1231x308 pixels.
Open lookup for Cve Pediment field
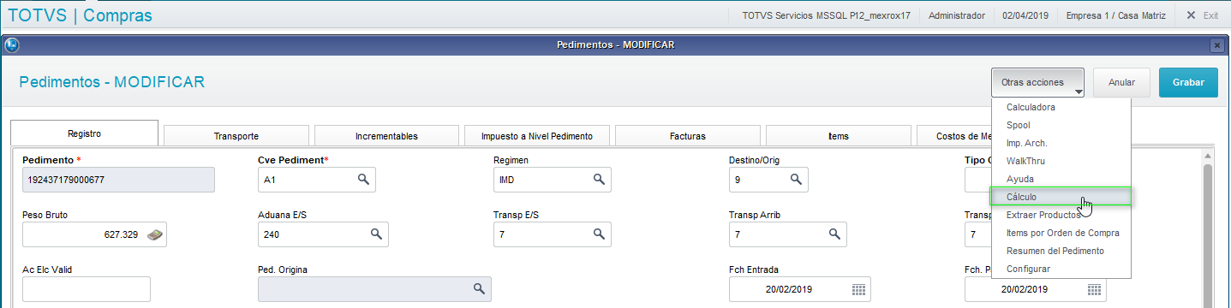click(x=363, y=180)
